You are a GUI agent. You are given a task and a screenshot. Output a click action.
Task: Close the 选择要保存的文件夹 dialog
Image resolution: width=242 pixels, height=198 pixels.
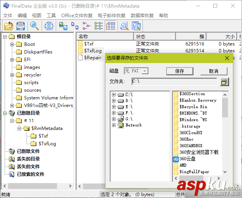pyautogui.click(x=227, y=58)
